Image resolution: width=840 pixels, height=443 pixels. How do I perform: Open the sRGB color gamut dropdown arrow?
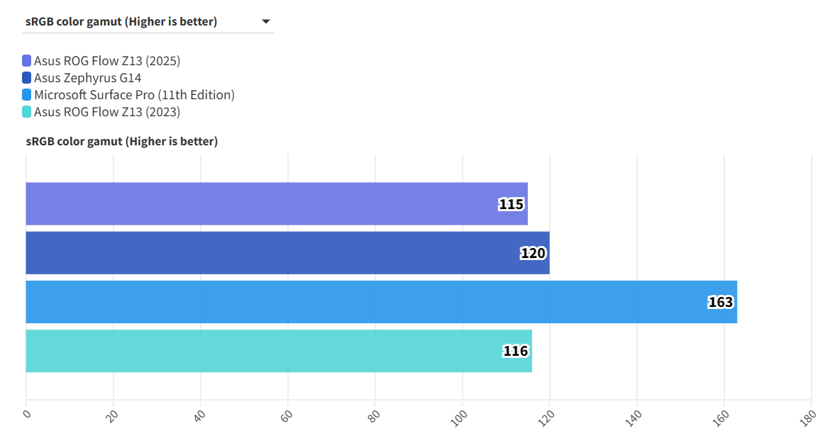[x=266, y=22]
